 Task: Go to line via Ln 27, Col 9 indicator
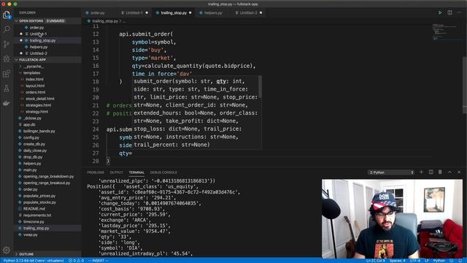click(376, 261)
